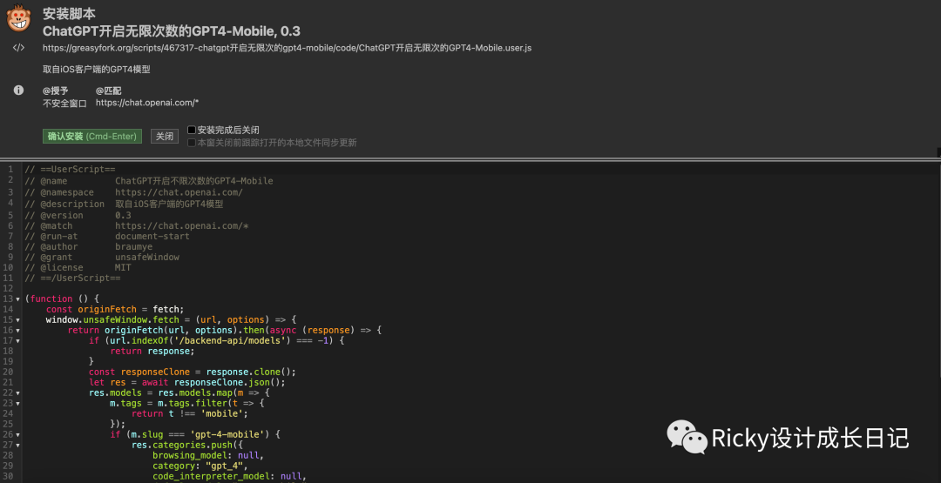941x483 pixels.
Task: Collapse the fold arrow on line 22
Action: coord(18,393)
